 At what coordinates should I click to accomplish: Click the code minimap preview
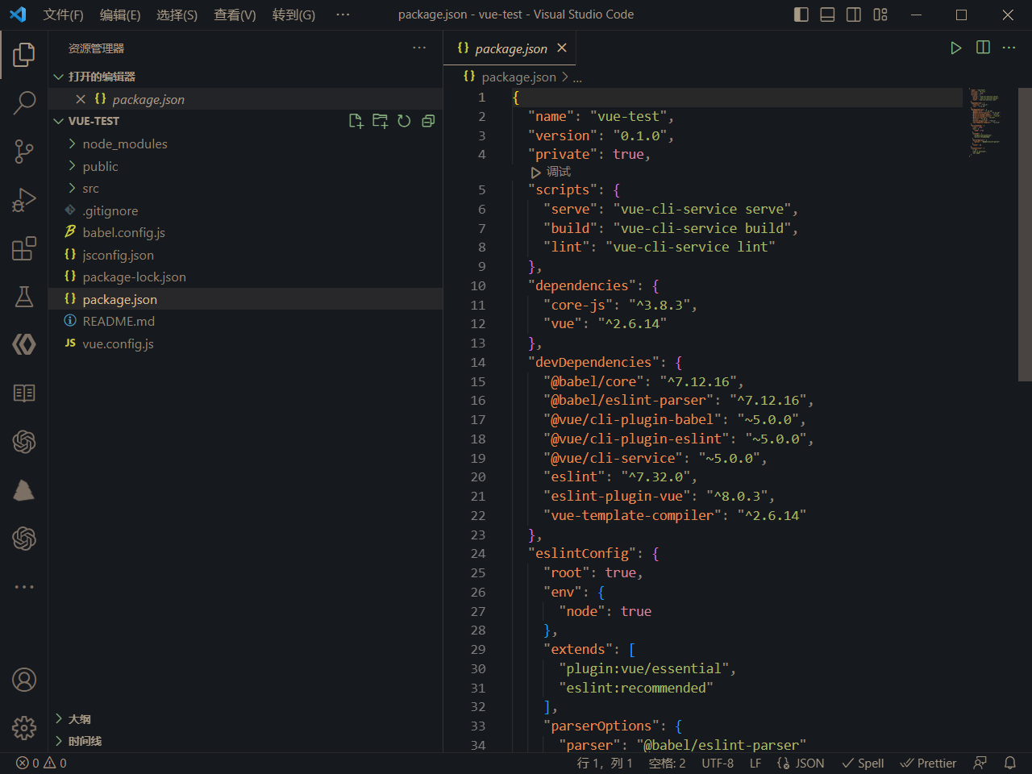(985, 123)
